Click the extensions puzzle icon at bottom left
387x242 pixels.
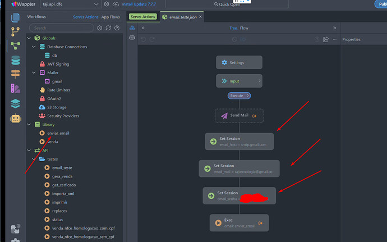pyautogui.click(x=15, y=229)
